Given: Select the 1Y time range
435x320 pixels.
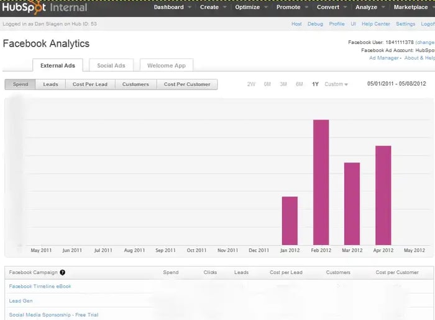Looking at the screenshot, I should tap(315, 84).
